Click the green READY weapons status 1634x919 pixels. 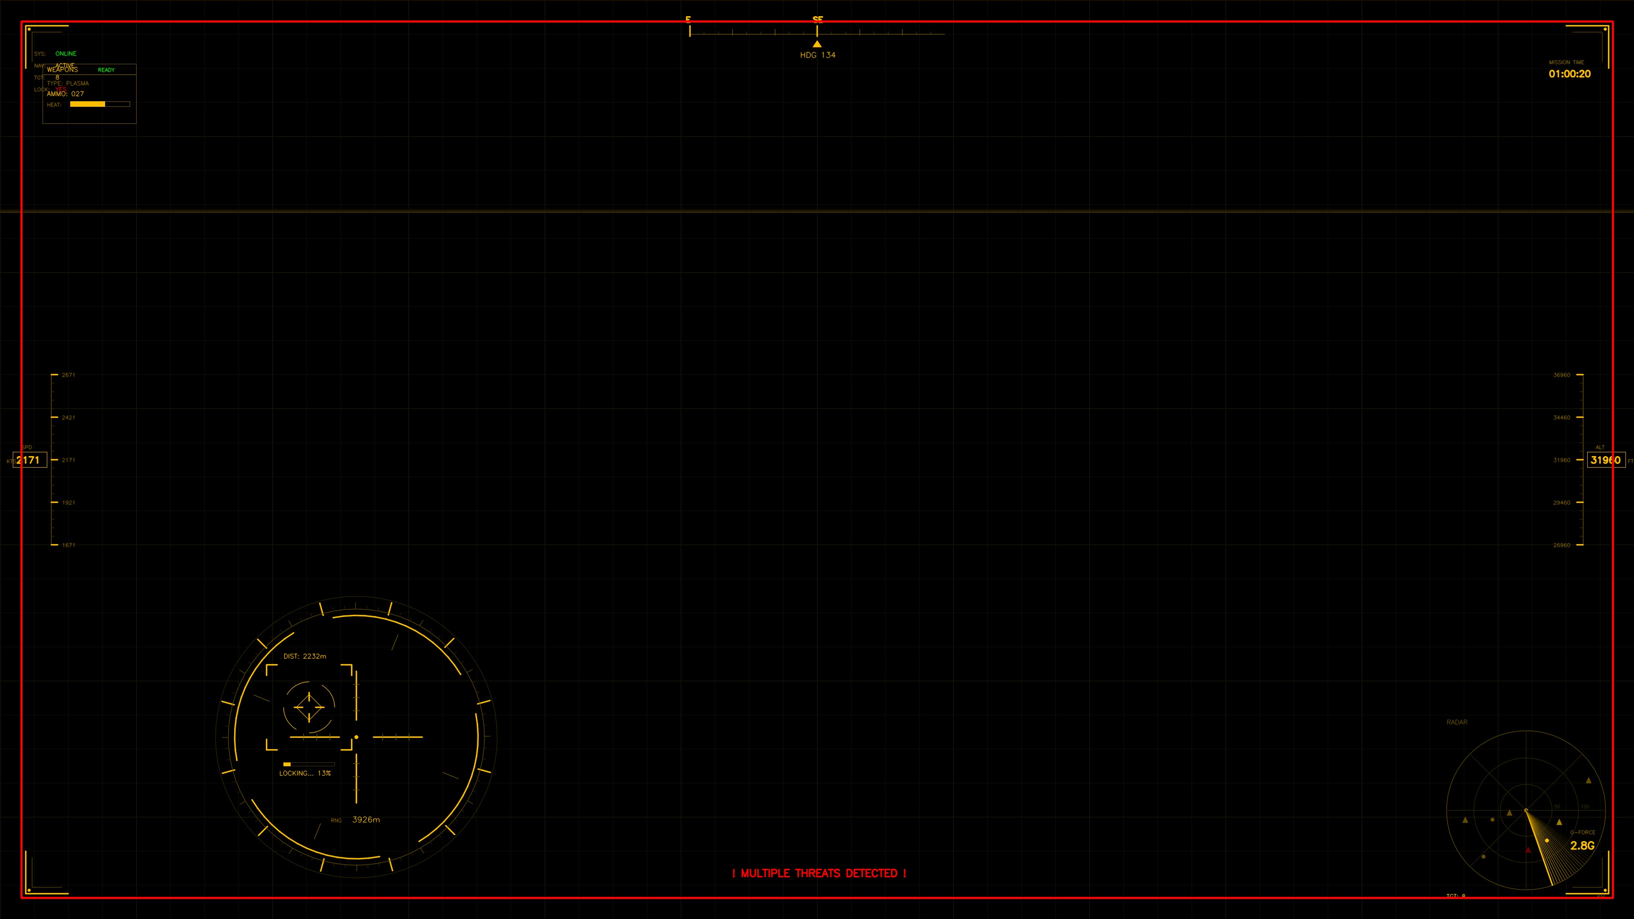(106, 70)
